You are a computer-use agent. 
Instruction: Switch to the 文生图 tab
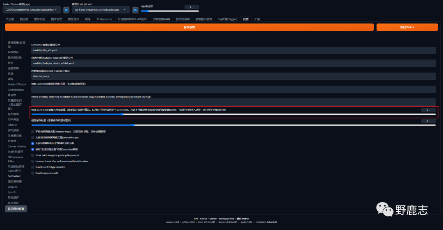[x=9, y=19]
